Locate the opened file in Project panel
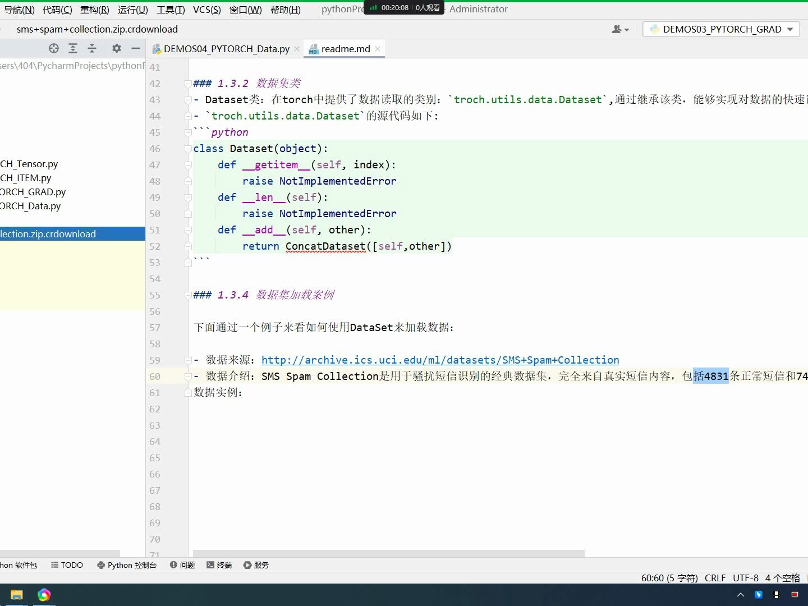808x606 pixels. (54, 48)
